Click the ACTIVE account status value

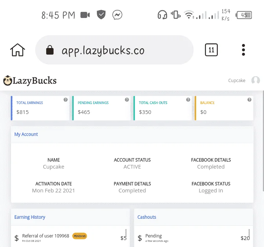[x=132, y=167]
